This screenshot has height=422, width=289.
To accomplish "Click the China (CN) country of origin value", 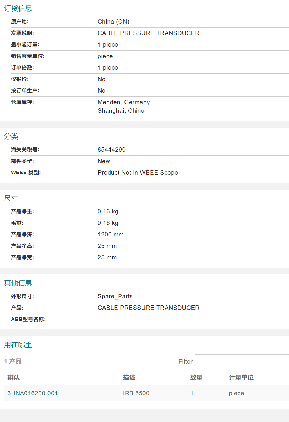I will (113, 22).
